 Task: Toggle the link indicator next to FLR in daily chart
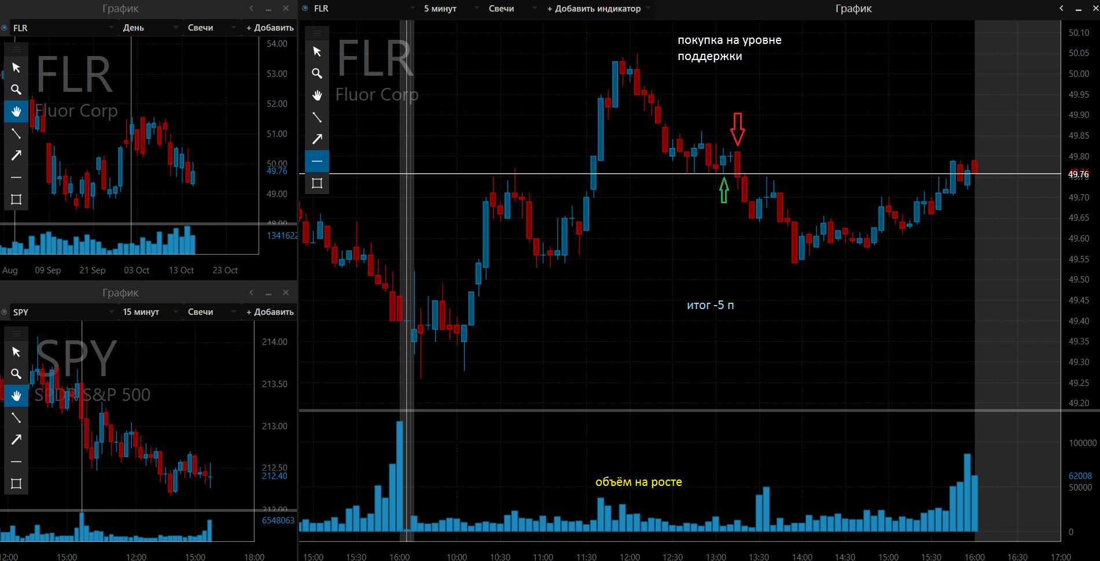[x=5, y=28]
